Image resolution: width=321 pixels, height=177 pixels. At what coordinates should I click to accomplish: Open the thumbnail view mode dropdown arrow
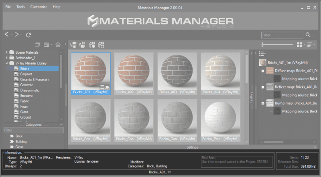point(304,45)
